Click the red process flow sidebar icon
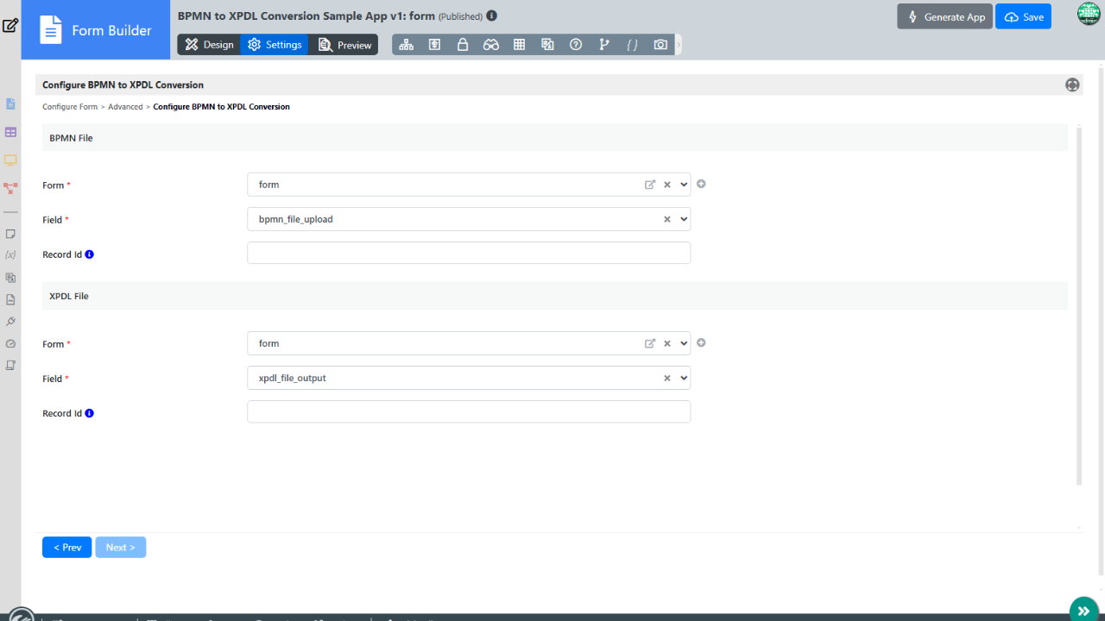 (10, 187)
